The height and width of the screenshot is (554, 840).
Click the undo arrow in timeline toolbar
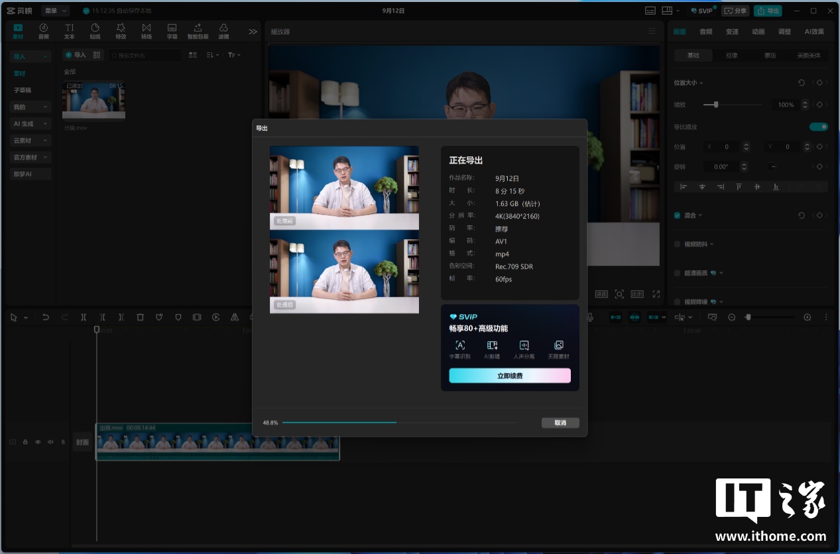[x=46, y=317]
